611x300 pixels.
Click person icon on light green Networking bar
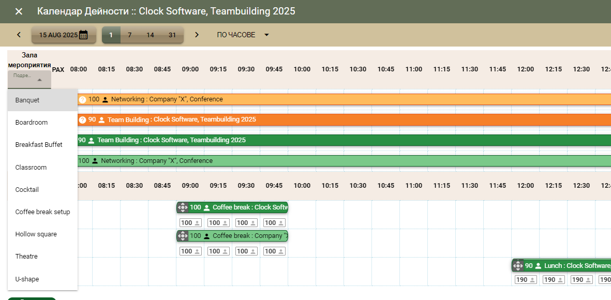[x=95, y=160]
